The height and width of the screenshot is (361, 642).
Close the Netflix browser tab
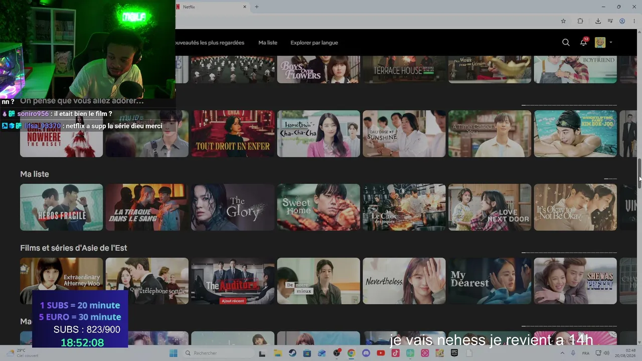click(x=245, y=7)
